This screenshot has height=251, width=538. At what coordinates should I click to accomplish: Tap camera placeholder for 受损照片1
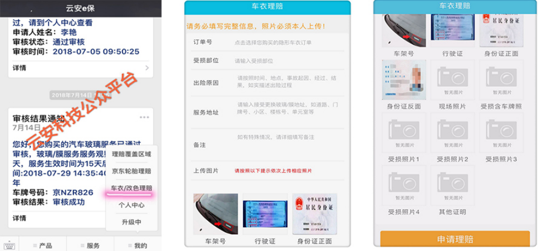[x=404, y=133]
